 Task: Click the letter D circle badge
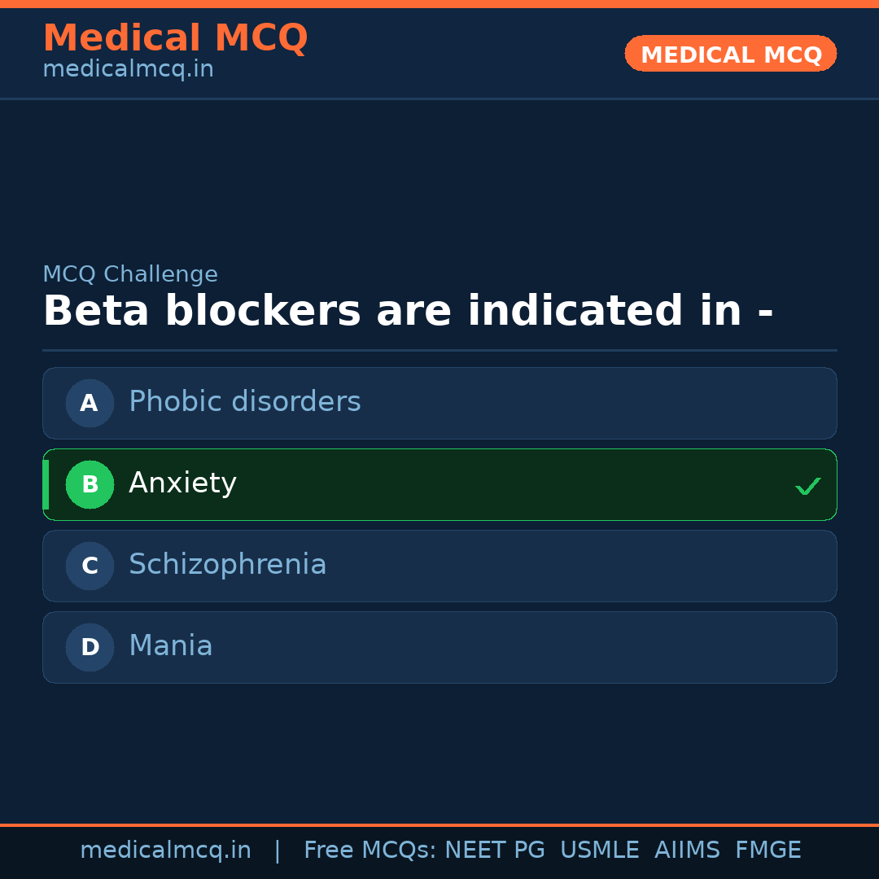[90, 647]
